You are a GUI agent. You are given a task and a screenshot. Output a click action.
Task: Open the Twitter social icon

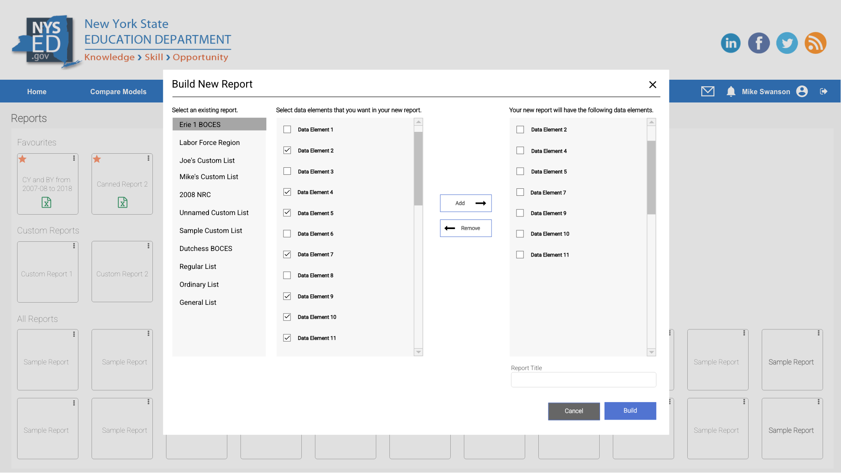(x=787, y=43)
